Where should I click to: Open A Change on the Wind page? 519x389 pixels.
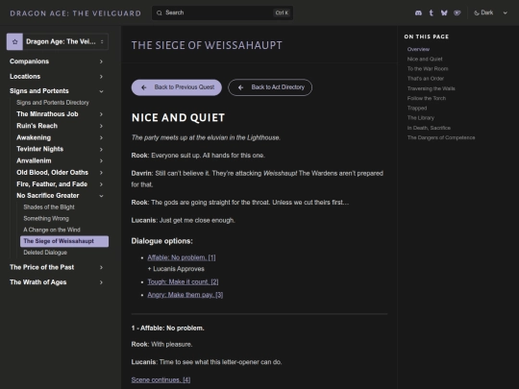point(52,230)
